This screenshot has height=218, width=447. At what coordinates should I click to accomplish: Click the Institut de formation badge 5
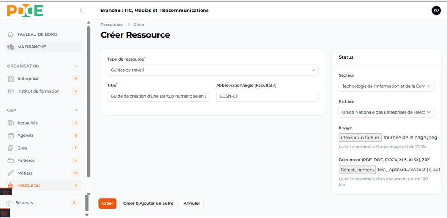(x=75, y=91)
